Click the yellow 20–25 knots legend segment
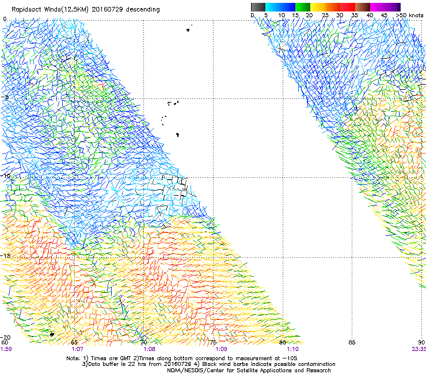Image resolution: width=426 pixels, height=374 pixels. point(318,7)
